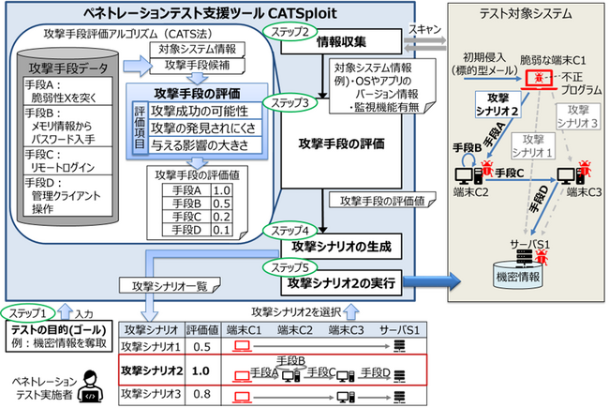609x408 pixels.
Task: Click the penetration tester person icon
Action: pyautogui.click(x=91, y=387)
